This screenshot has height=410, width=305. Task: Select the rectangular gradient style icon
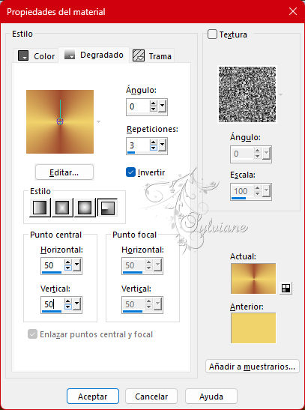[x=62, y=208]
